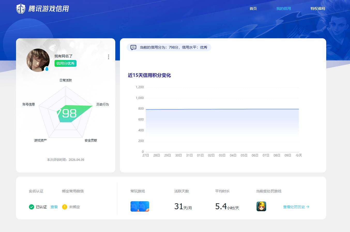Switch to the 首页 navigation item
Screen dimensions: 350x232
253,9
